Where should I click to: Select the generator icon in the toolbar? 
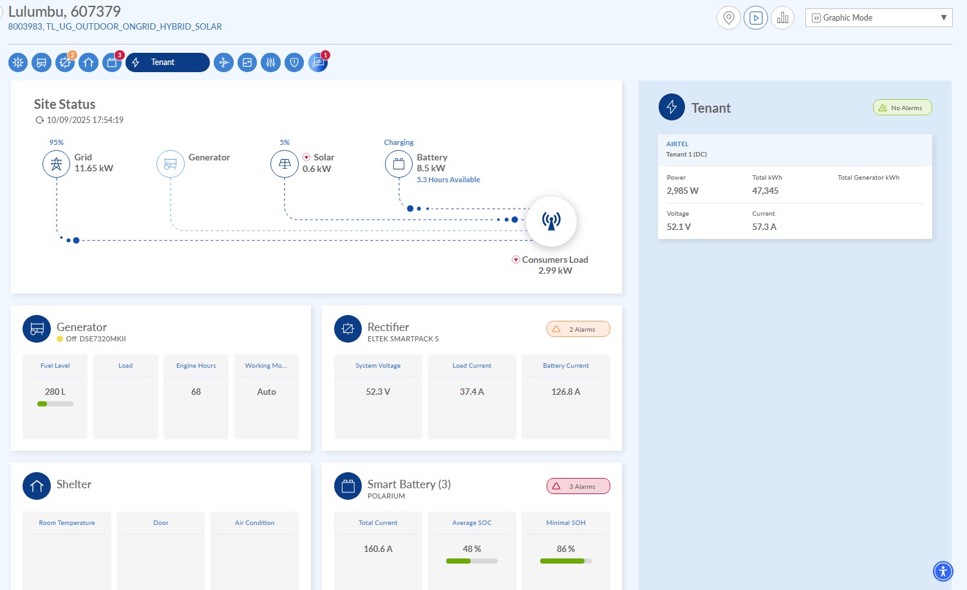point(42,62)
